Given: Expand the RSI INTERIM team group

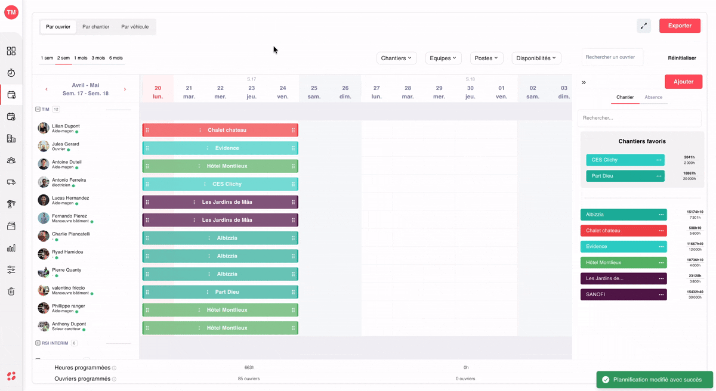Looking at the screenshot, I should 38,343.
